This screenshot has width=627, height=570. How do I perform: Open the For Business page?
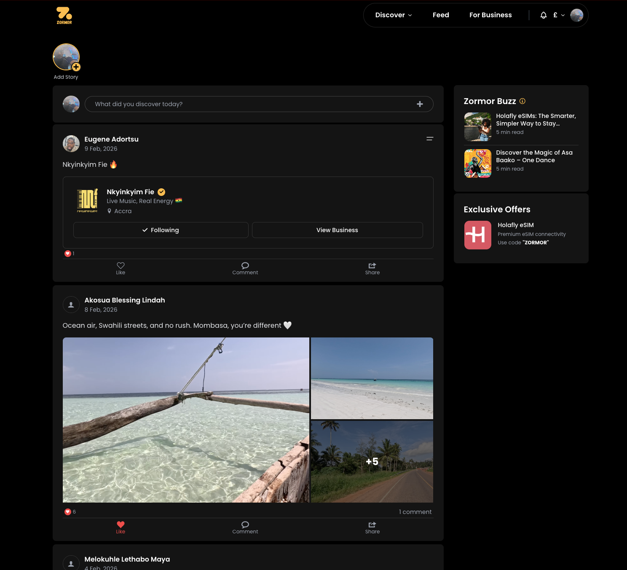490,15
